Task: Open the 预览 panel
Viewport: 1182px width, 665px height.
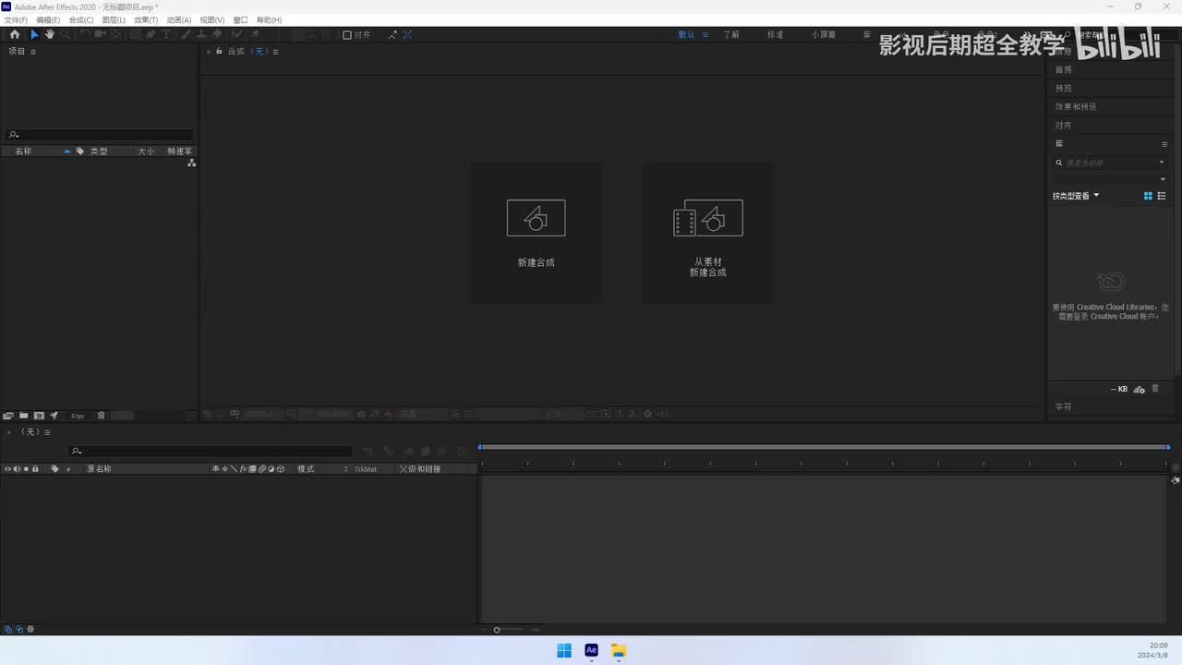Action: [x=1064, y=89]
